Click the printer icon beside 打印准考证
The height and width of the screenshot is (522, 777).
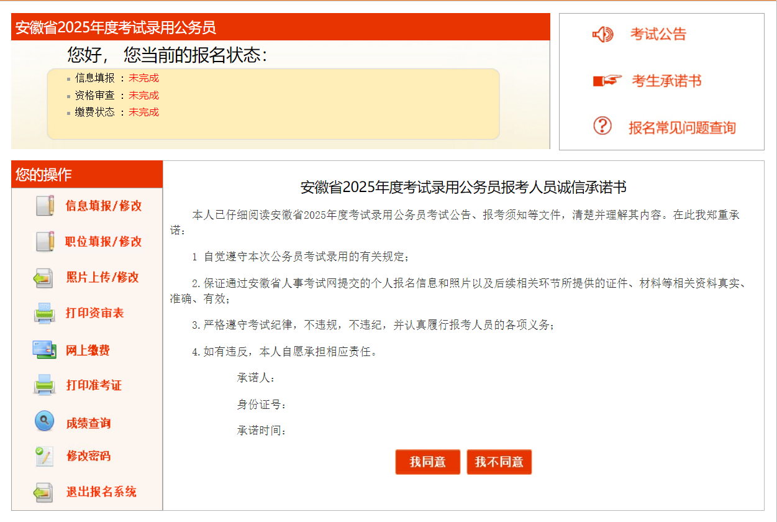tap(45, 385)
